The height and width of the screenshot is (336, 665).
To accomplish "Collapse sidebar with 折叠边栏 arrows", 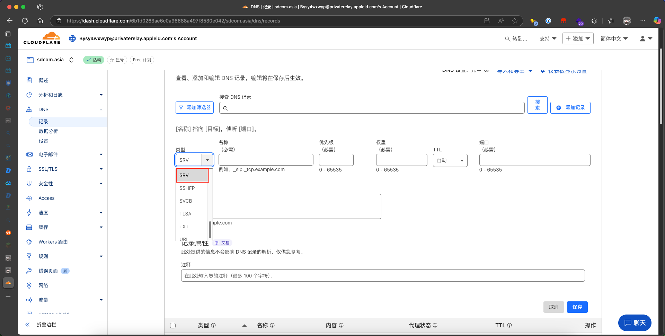I will click(x=27, y=325).
